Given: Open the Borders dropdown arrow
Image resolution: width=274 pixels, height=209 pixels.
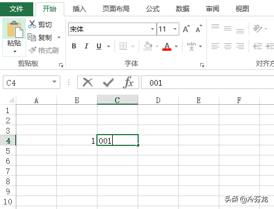Looking at the screenshot, I should (132, 46).
